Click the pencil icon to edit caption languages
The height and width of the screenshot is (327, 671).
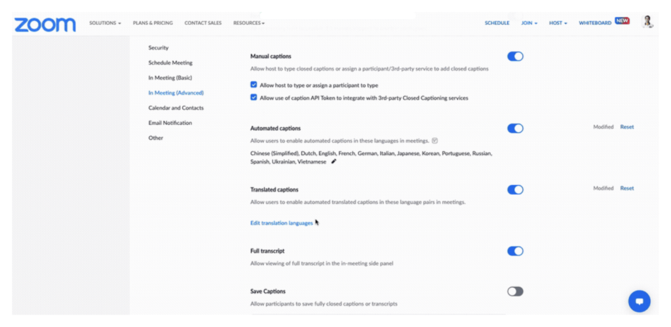[x=334, y=162]
